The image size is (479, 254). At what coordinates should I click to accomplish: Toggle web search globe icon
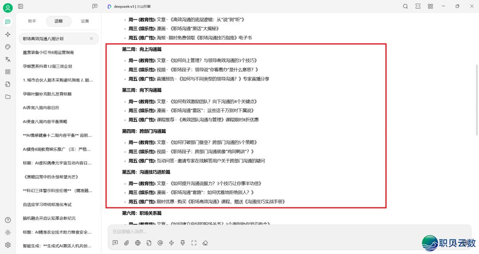coord(138,243)
